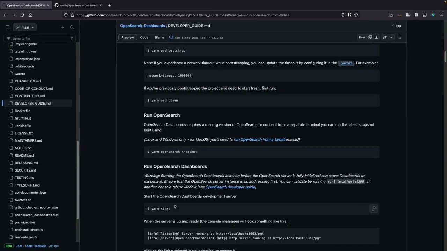Open the colorful asterisk extension icon

(433, 15)
